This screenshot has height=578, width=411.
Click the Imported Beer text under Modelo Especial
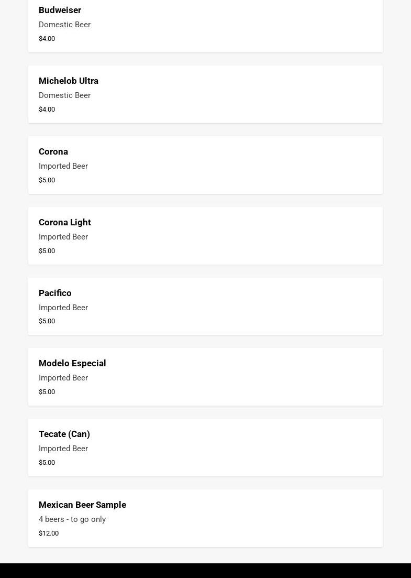pyautogui.click(x=63, y=378)
